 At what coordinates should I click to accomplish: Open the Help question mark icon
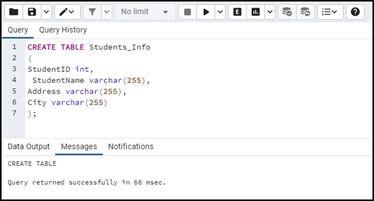[355, 12]
